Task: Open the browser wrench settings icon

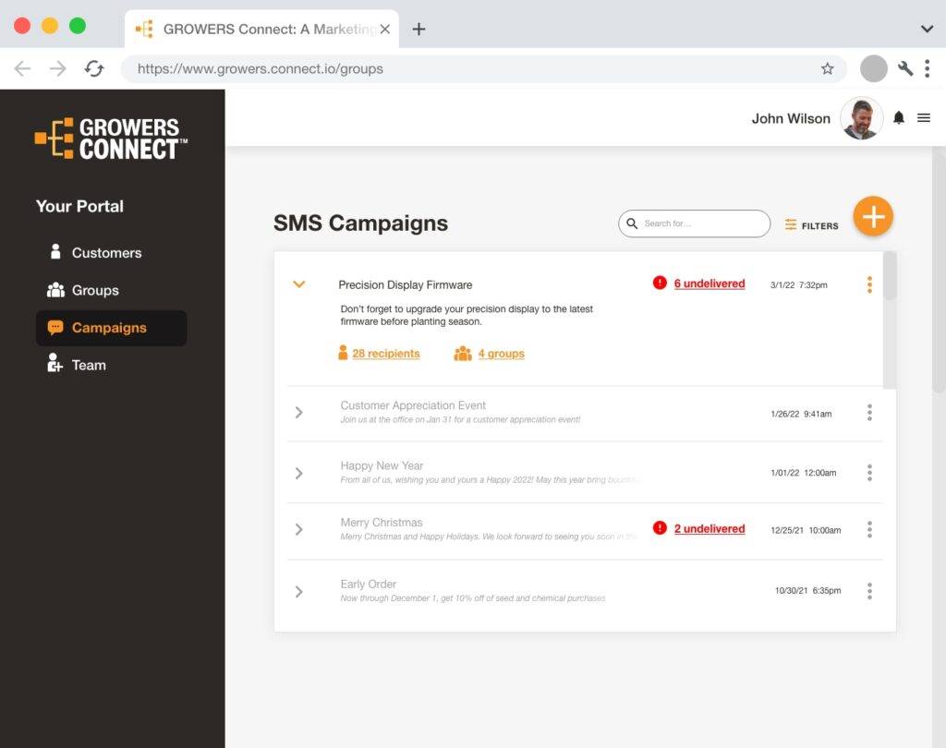Action: click(904, 69)
